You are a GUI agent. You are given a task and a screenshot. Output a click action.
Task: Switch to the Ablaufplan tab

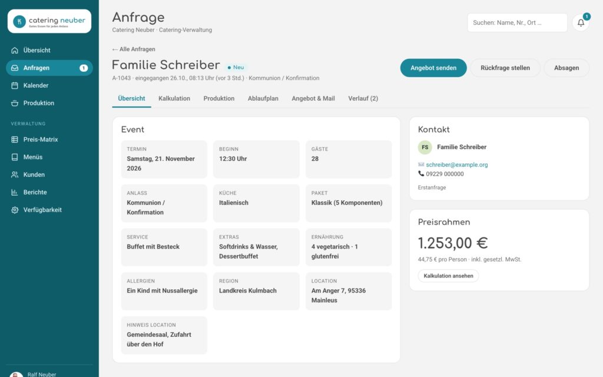263,98
